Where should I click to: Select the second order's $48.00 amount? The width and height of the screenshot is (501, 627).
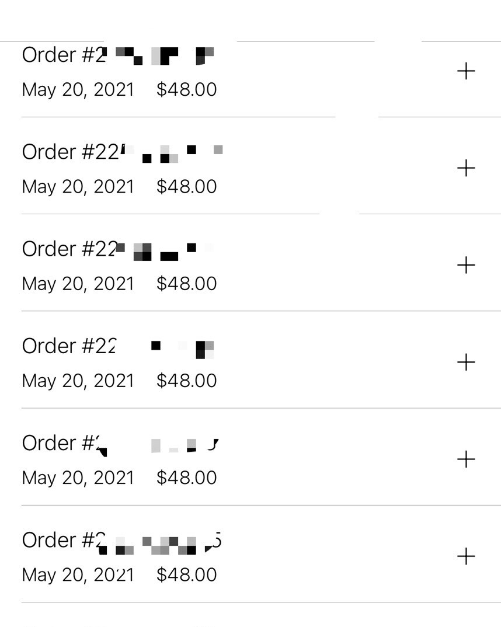[187, 186]
